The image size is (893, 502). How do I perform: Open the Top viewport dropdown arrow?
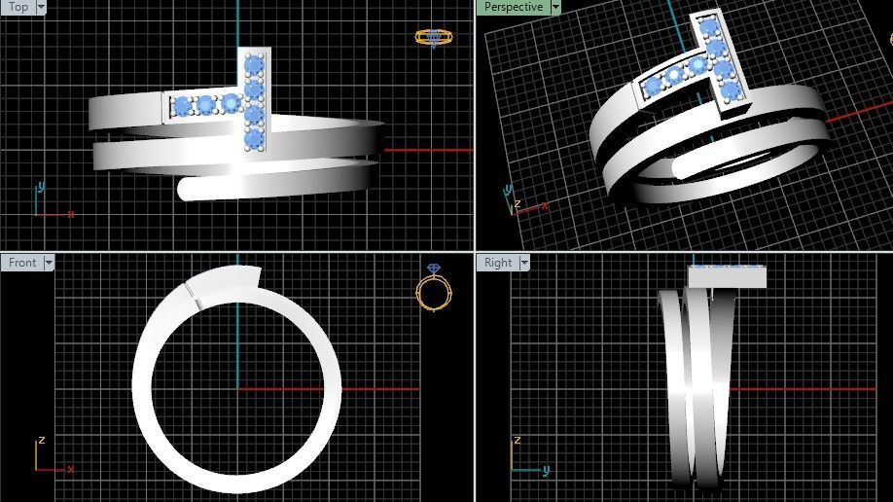pos(41,7)
